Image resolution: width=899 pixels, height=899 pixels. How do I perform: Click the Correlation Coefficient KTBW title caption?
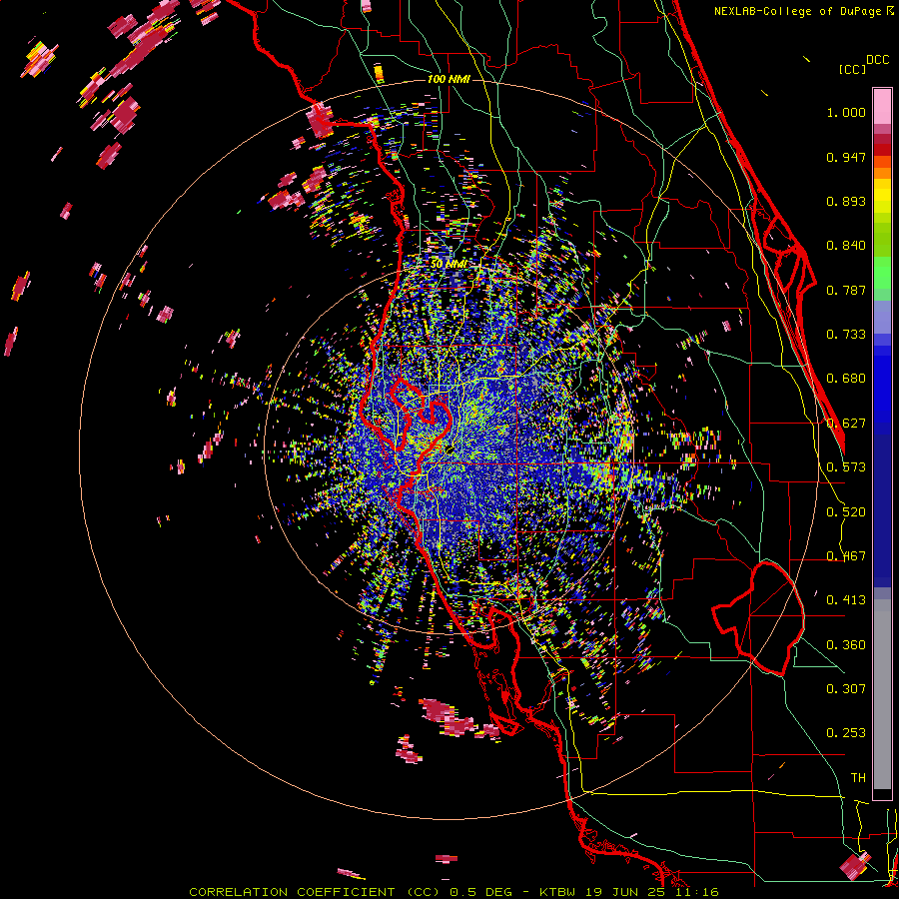click(x=453, y=892)
